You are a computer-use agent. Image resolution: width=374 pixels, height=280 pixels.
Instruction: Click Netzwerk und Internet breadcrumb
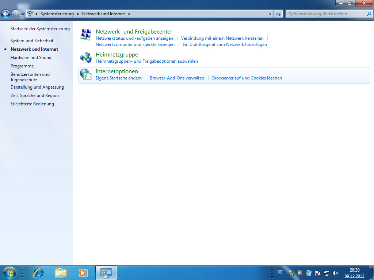[103, 14]
